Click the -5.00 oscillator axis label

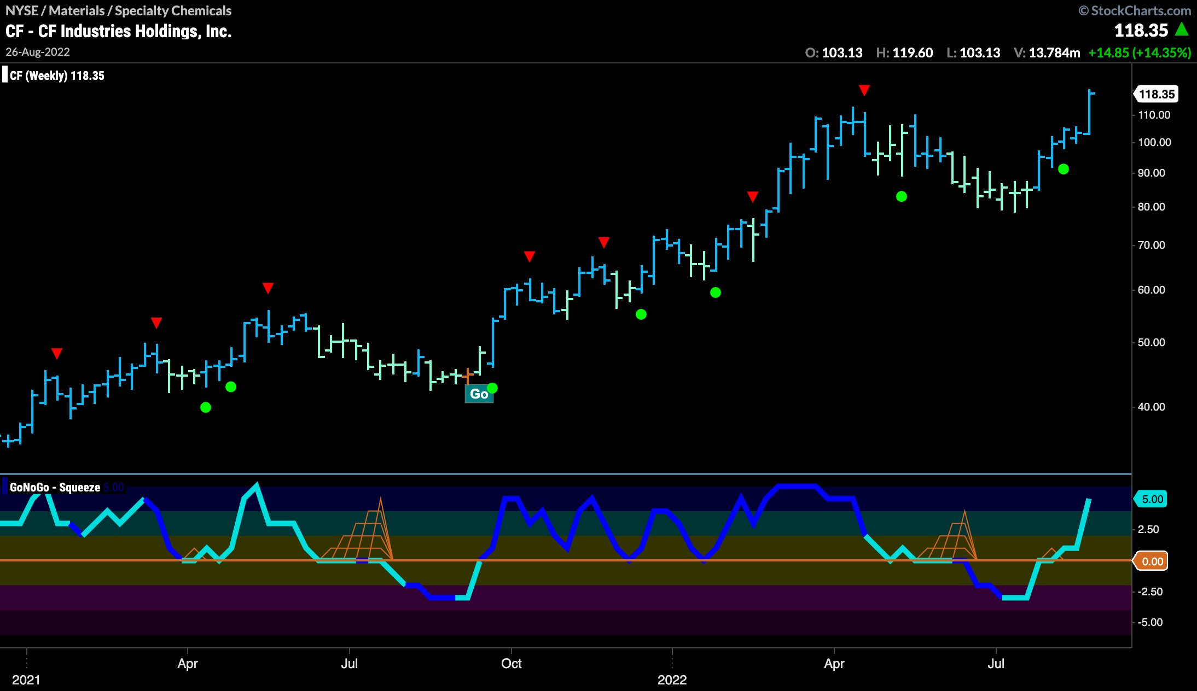tap(1150, 623)
